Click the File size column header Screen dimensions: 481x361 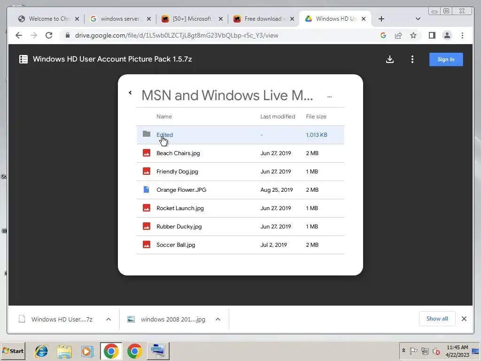click(316, 117)
